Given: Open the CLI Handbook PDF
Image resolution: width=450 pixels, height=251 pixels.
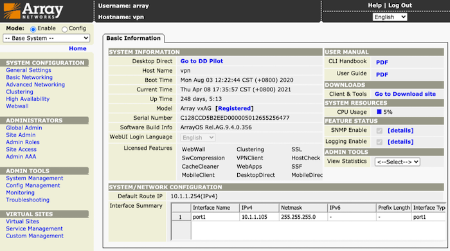Looking at the screenshot, I should coord(382,62).
